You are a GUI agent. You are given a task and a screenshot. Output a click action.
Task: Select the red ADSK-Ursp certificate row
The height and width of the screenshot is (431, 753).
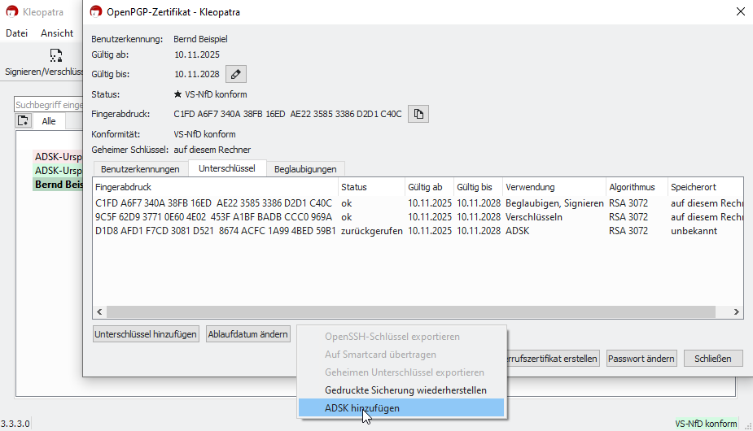point(58,157)
